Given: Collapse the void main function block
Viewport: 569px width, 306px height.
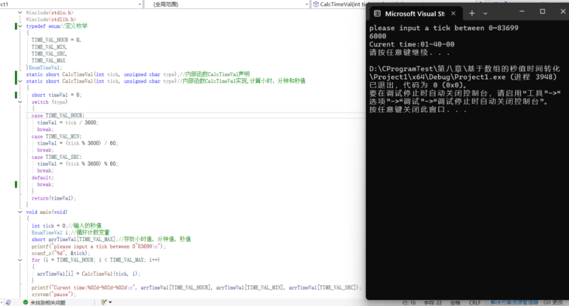Looking at the screenshot, I should (20, 212).
